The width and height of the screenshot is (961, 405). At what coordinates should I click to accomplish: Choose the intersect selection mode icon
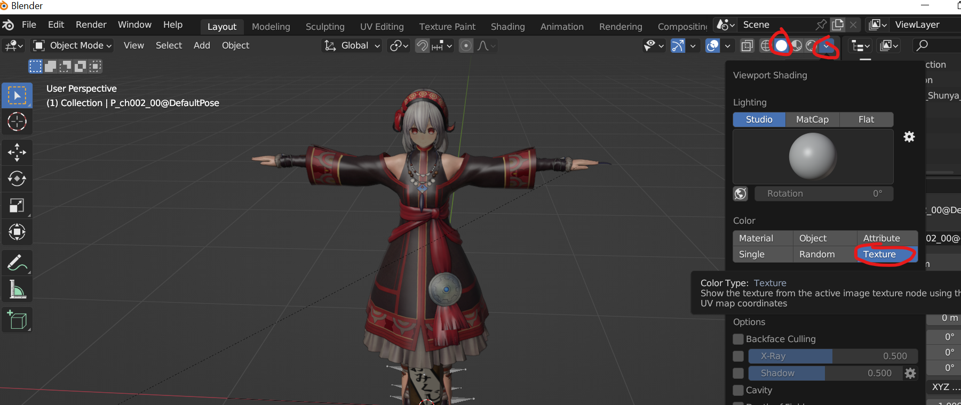tap(96, 66)
